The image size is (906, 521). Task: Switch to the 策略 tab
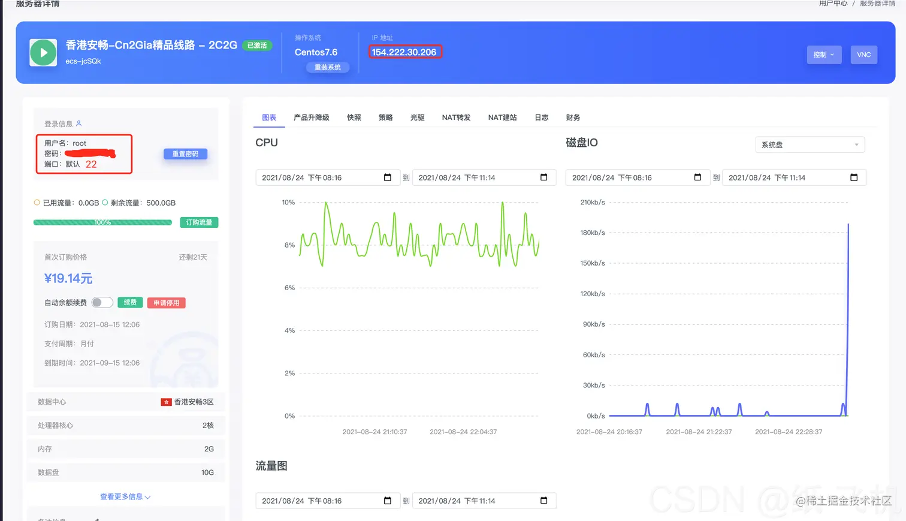(x=386, y=118)
